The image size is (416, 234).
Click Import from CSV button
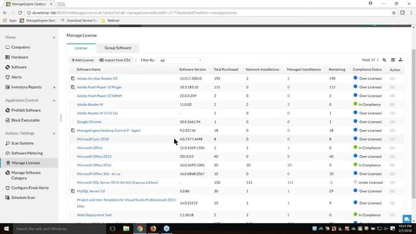(115, 60)
